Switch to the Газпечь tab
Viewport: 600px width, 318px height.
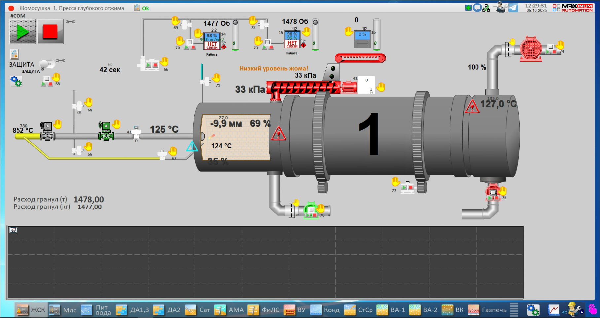tap(487, 310)
